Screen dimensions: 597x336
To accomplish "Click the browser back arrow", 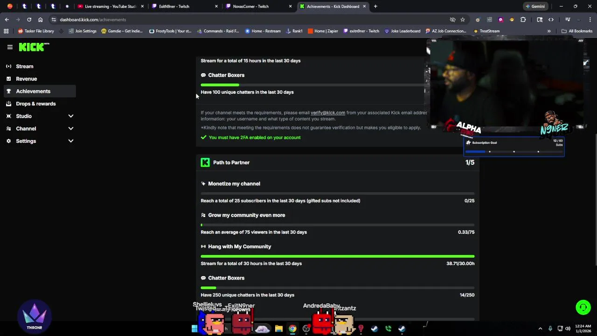I will 7,20.
